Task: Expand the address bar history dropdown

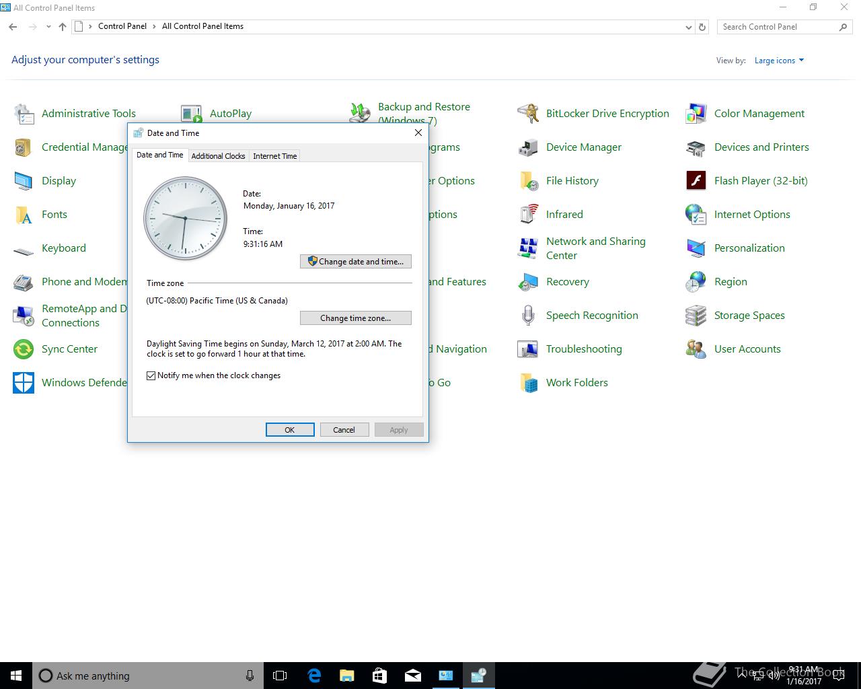Action: coord(689,27)
